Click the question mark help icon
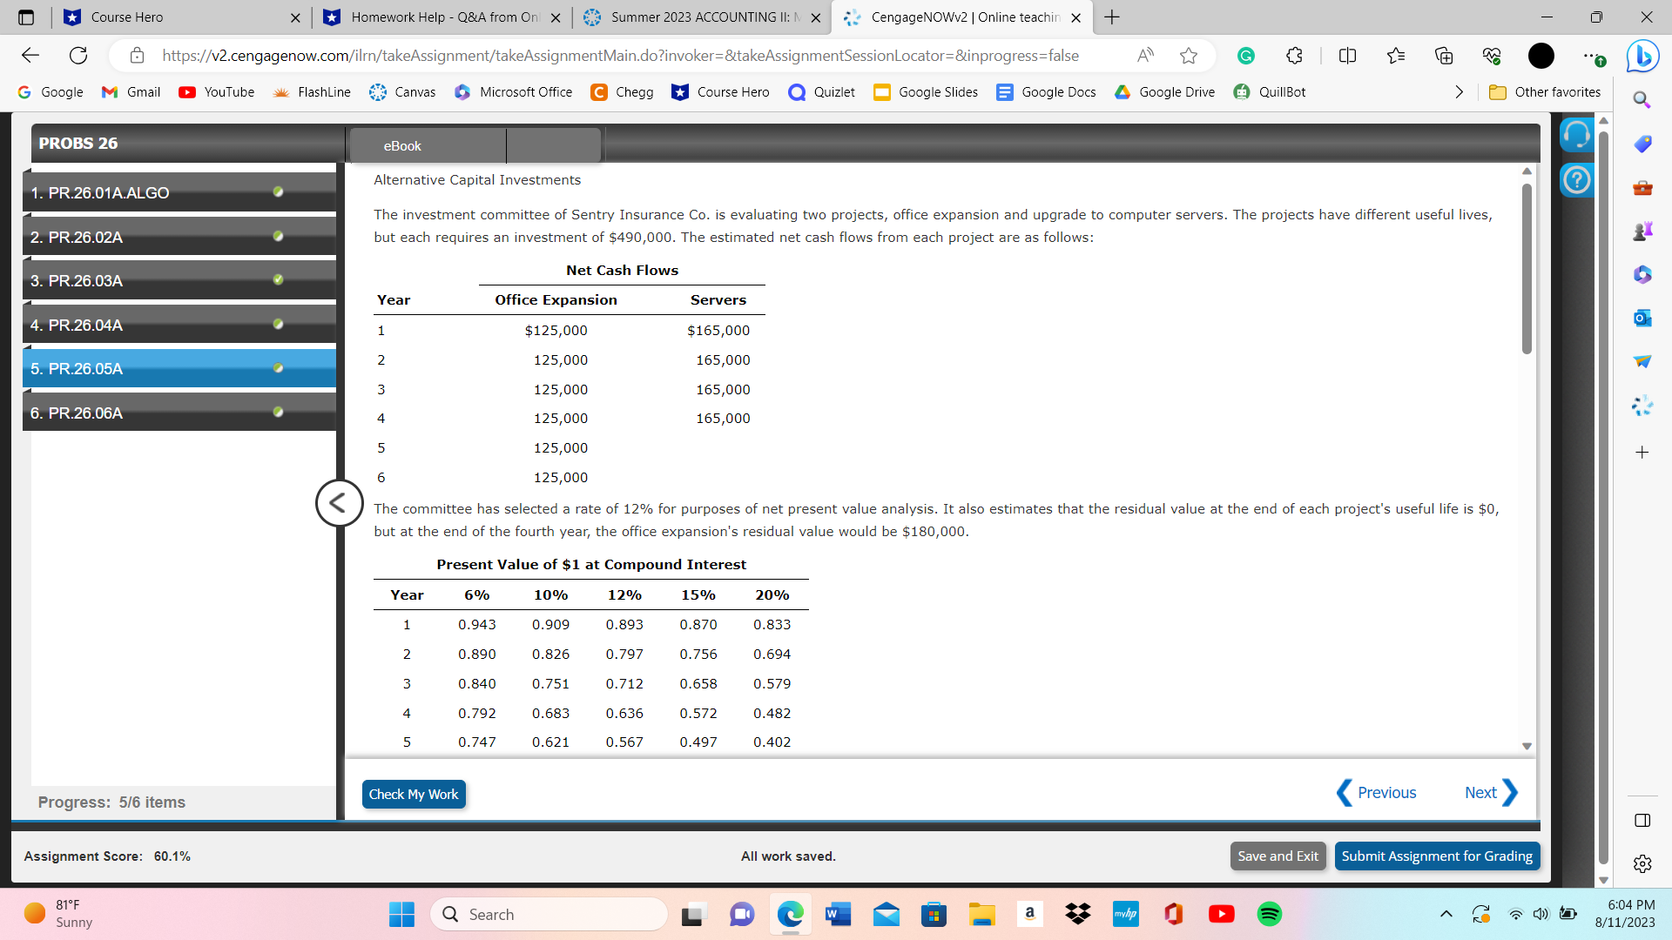1672x940 pixels. point(1576,180)
